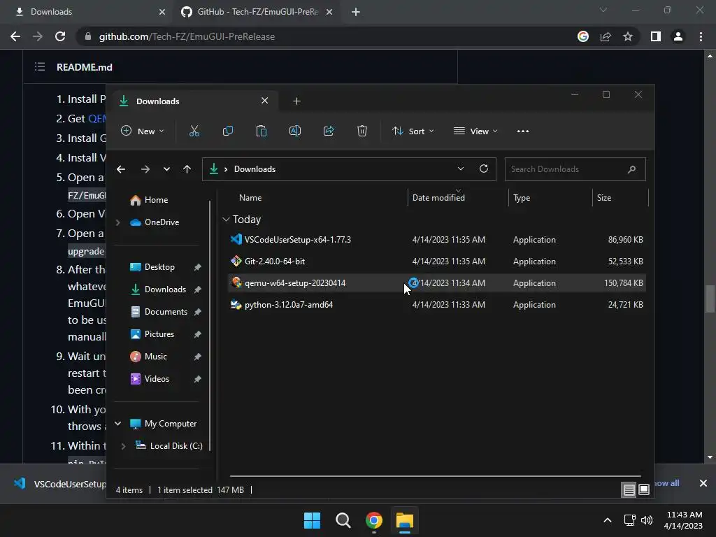Collapse the Today file group
716x537 pixels.
(x=226, y=220)
